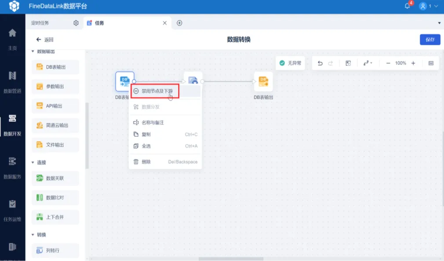The image size is (444, 261).
Task: Click the output port of middle node
Action: pos(202,81)
